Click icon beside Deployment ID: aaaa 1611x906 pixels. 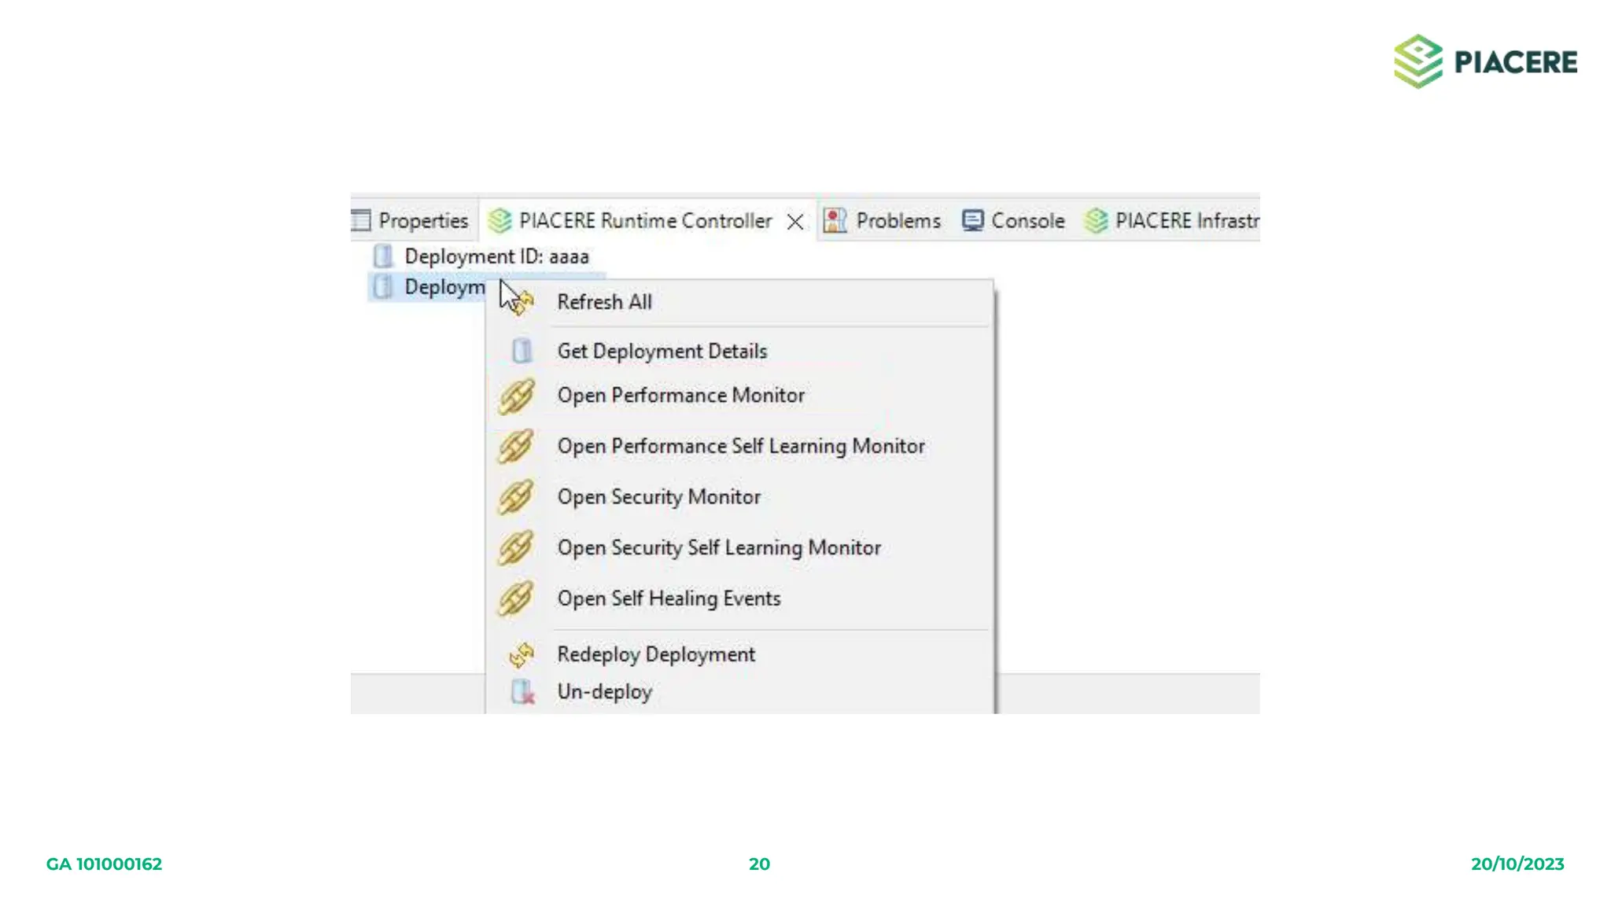point(383,256)
